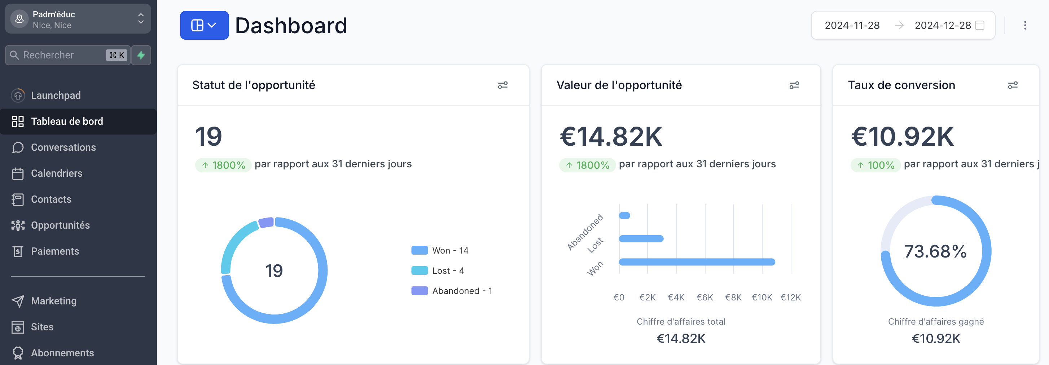This screenshot has height=365, width=1049.
Task: Click the ⌘ K shortcut badge
Action: point(117,55)
